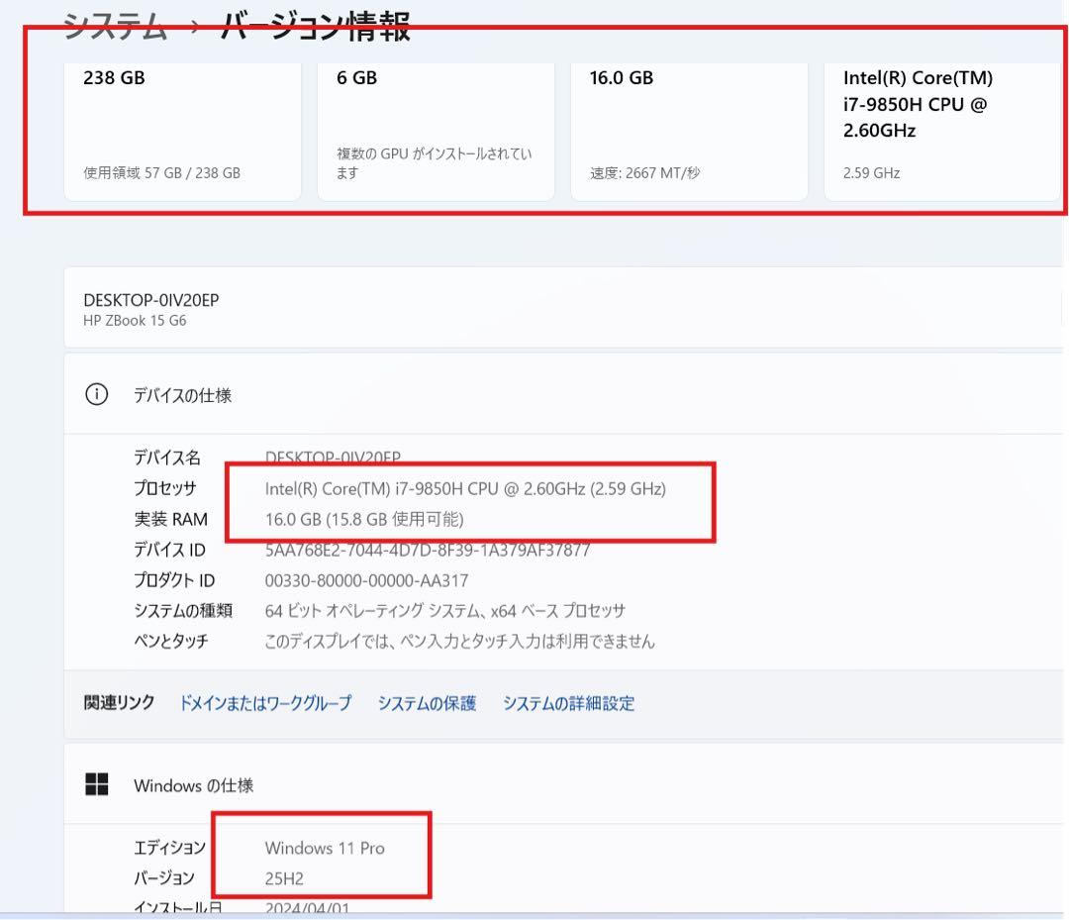Screen dimensions: 1069x920
Task: Click the エディション label
Action: [169, 848]
